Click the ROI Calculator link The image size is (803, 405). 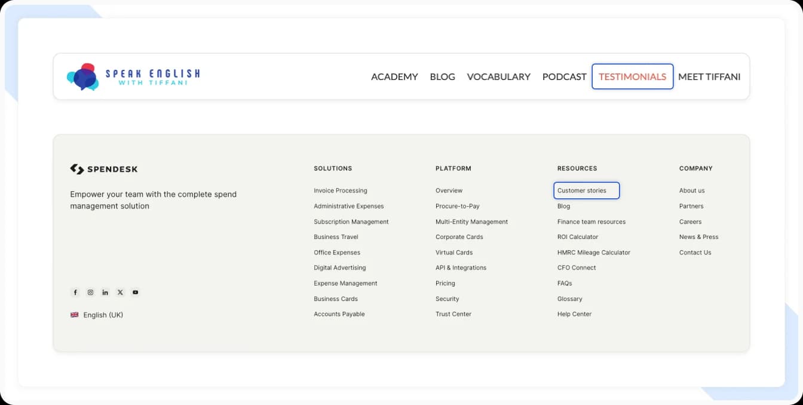(x=577, y=237)
